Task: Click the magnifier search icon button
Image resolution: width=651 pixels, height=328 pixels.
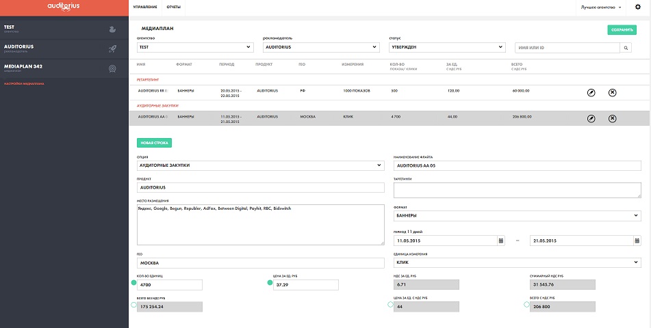Action: coord(626,48)
